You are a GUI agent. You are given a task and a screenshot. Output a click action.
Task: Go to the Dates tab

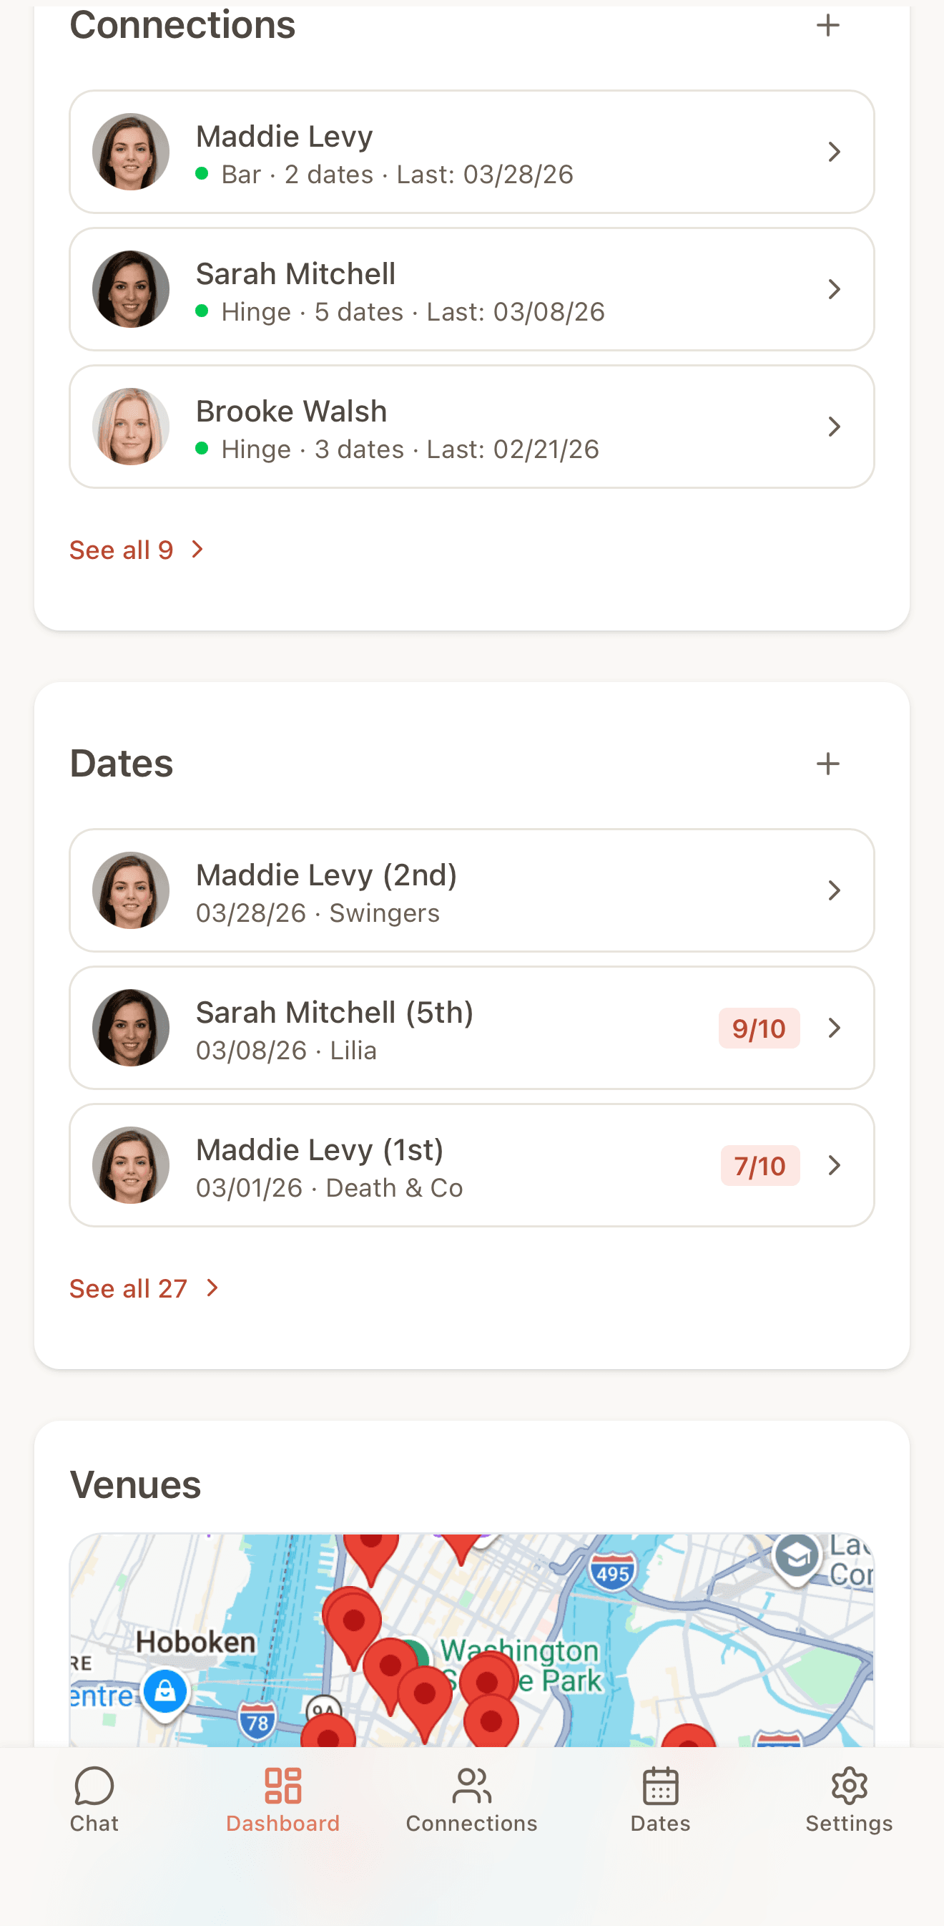[x=660, y=1799]
